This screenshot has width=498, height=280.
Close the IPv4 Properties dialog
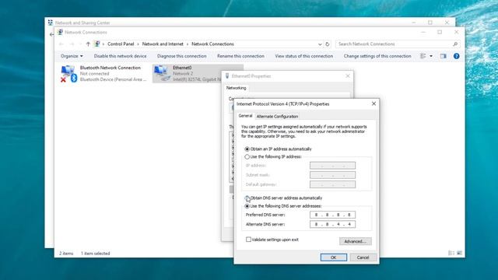point(373,103)
